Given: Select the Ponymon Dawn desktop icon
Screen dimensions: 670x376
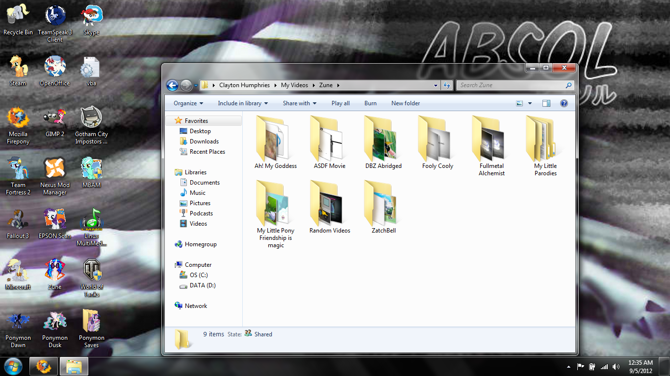Looking at the screenshot, I should [x=18, y=329].
